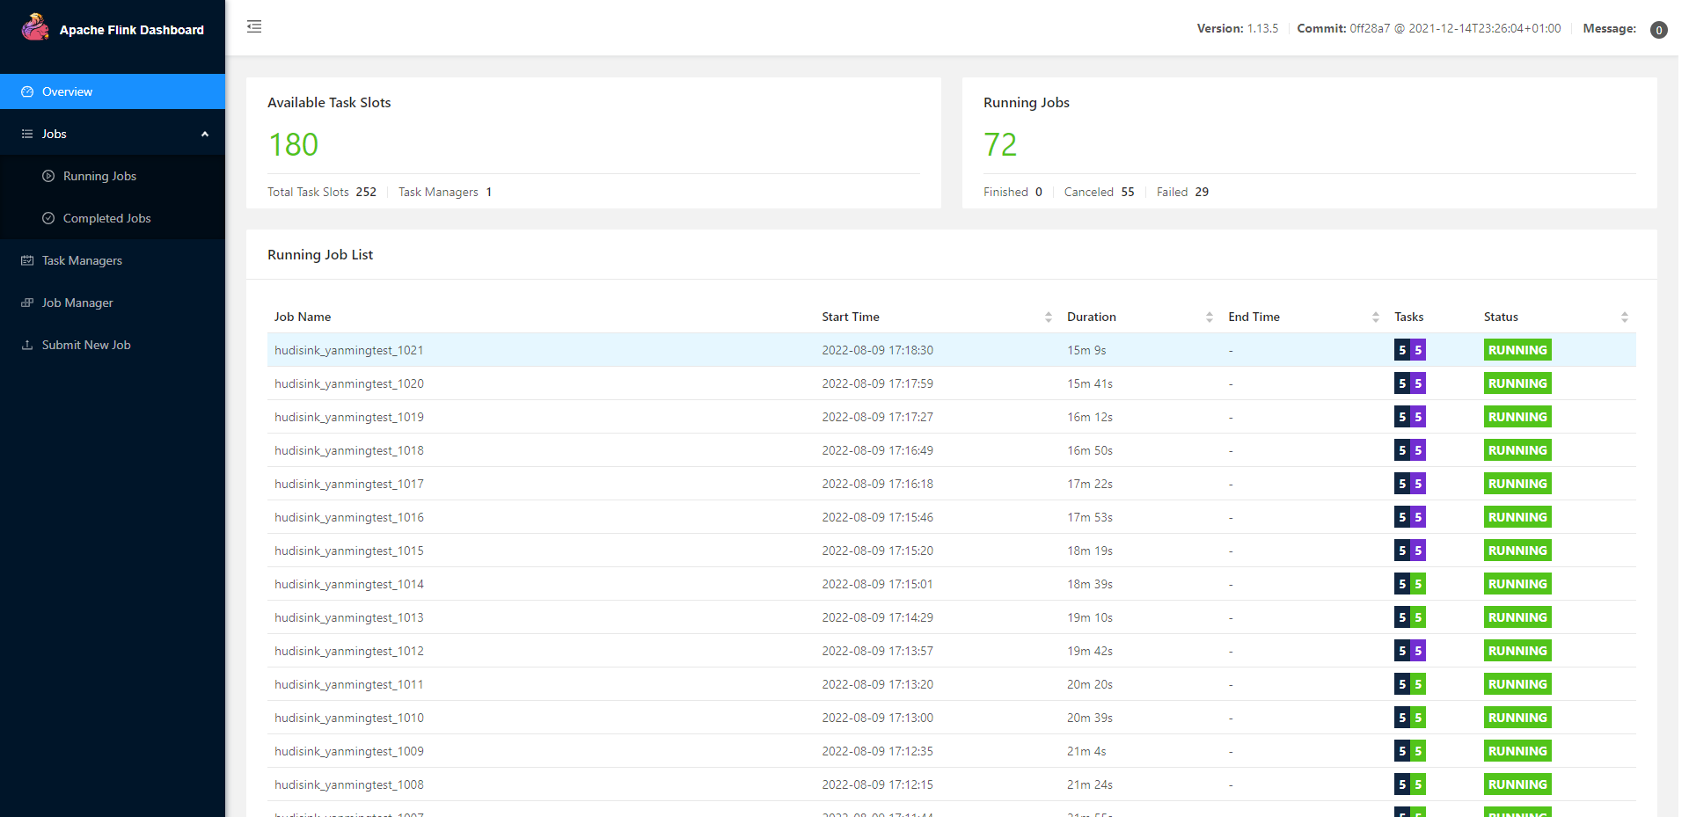This screenshot has width=1689, height=817.
Task: Open Submit New Job page
Action: click(113, 345)
